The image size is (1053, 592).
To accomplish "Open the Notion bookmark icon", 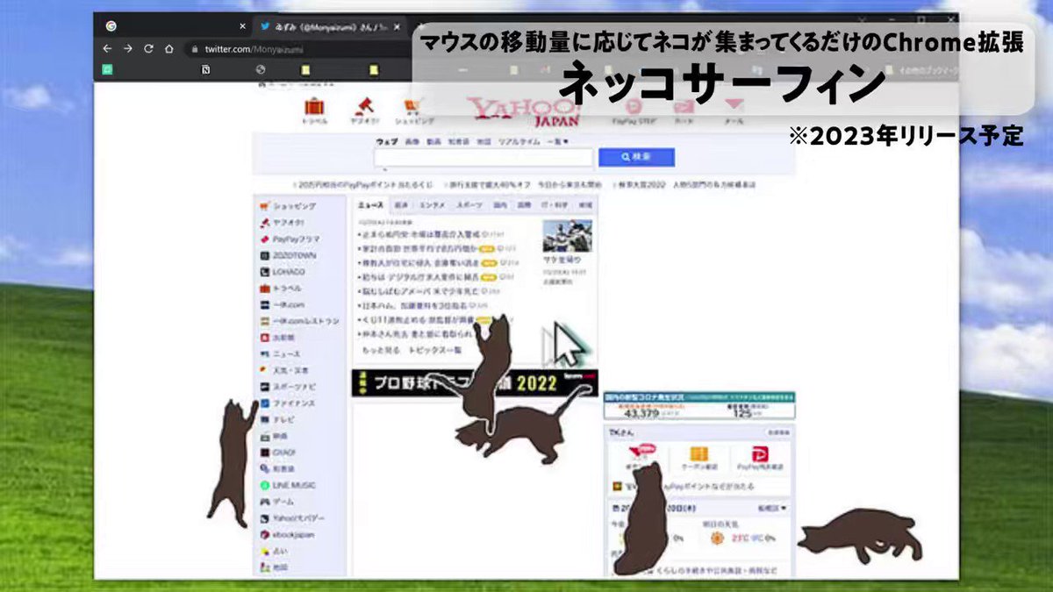I will pos(205,69).
